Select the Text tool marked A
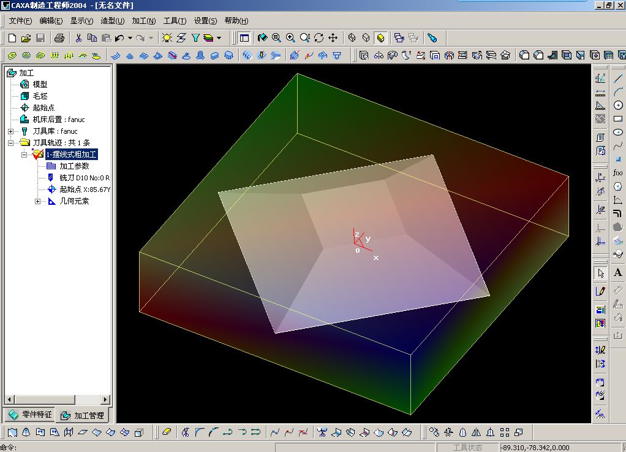626x452 pixels. point(617,272)
